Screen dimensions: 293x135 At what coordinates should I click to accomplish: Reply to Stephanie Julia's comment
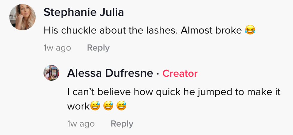[x=98, y=48]
